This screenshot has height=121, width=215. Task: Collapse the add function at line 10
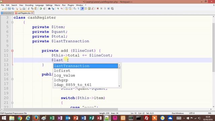pyautogui.click(x=12, y=51)
